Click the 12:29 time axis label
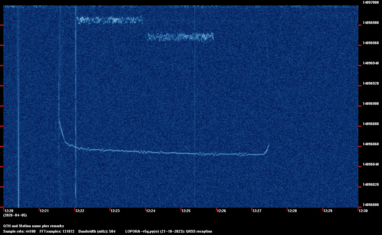 [328, 211]
